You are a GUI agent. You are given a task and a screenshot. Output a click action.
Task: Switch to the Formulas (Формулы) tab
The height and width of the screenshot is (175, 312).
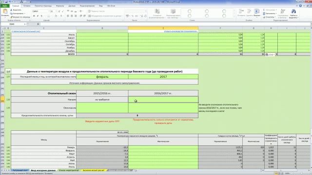pos(60,6)
